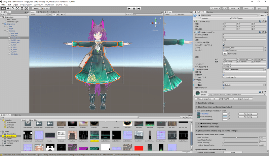Select Main Camera in the hierarchy
This screenshot has height=156, width=269.
(11, 19)
